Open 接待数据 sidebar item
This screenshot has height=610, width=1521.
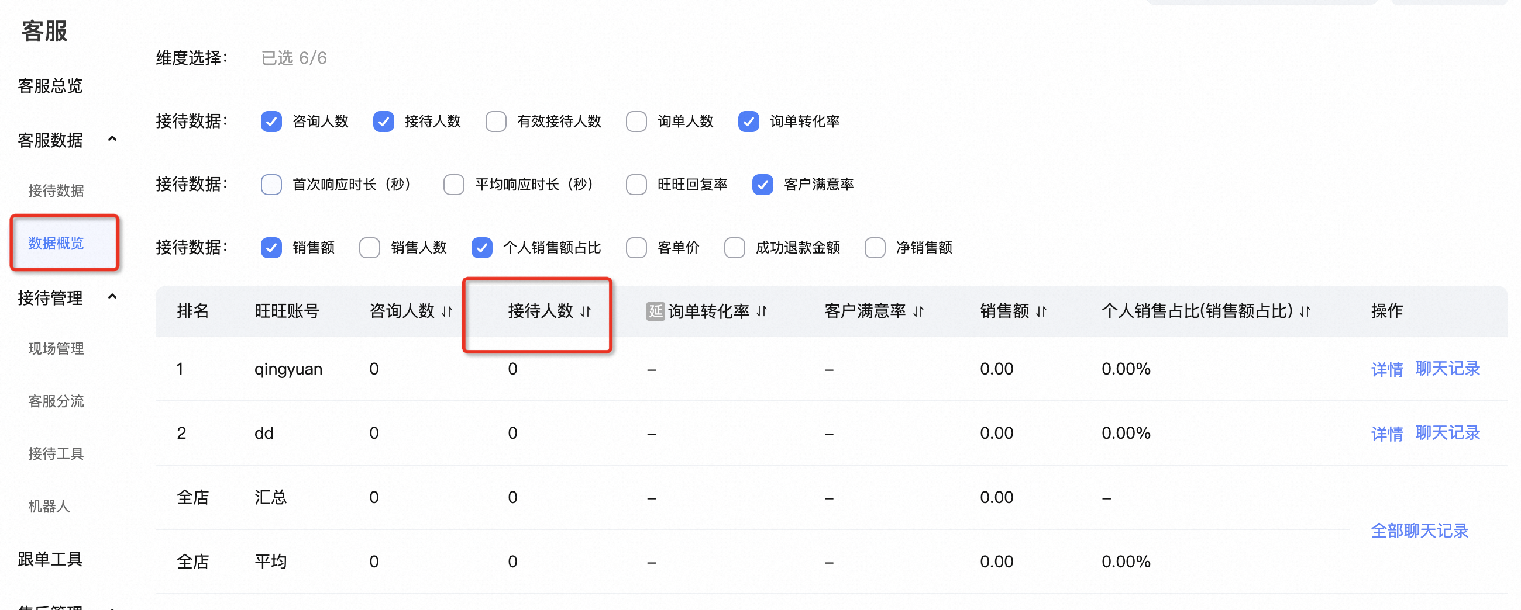[x=56, y=190]
